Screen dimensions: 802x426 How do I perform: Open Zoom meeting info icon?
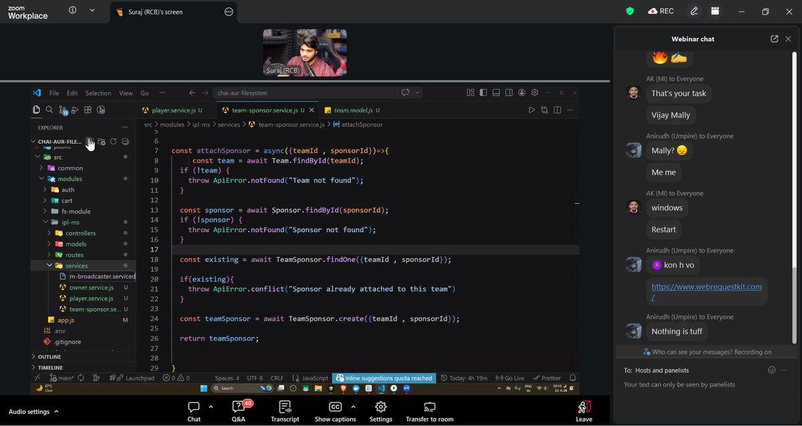(x=72, y=11)
